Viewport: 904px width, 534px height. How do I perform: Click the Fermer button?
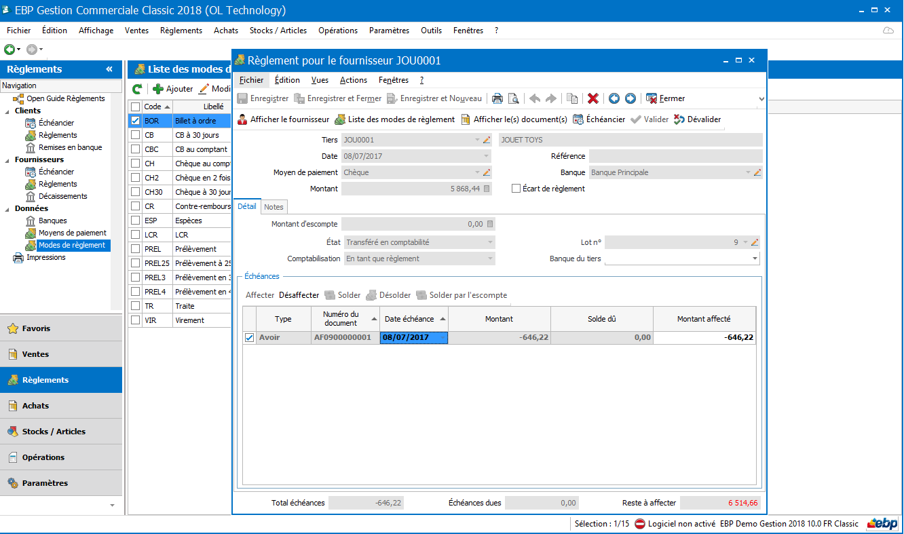tap(668, 98)
